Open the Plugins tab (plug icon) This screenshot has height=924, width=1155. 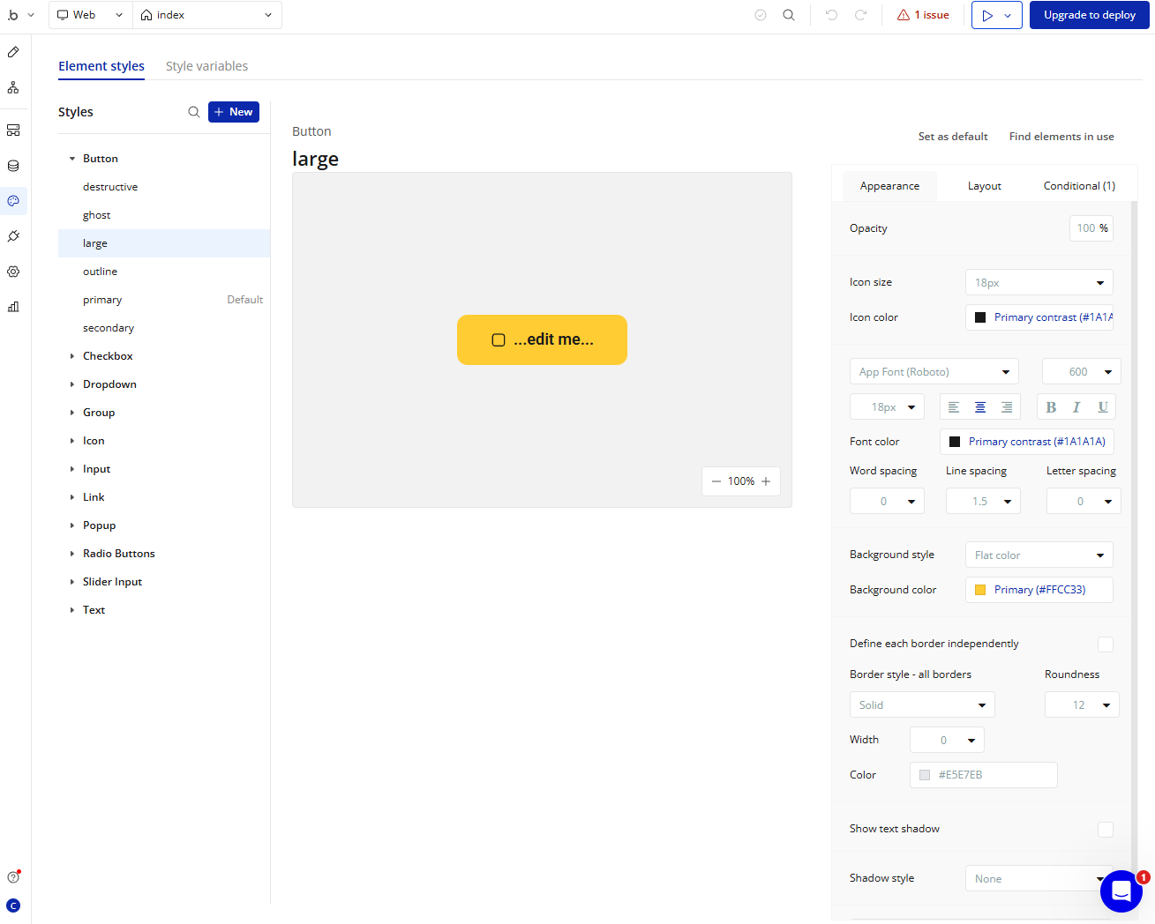13,235
